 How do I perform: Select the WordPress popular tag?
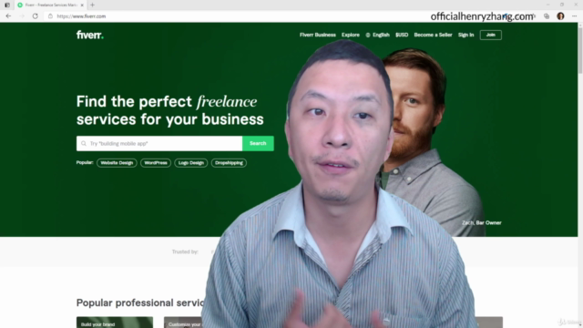click(x=156, y=163)
